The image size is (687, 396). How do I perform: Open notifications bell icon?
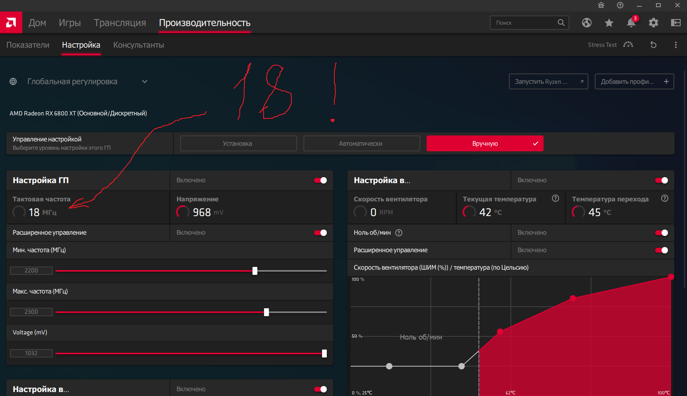click(x=631, y=22)
